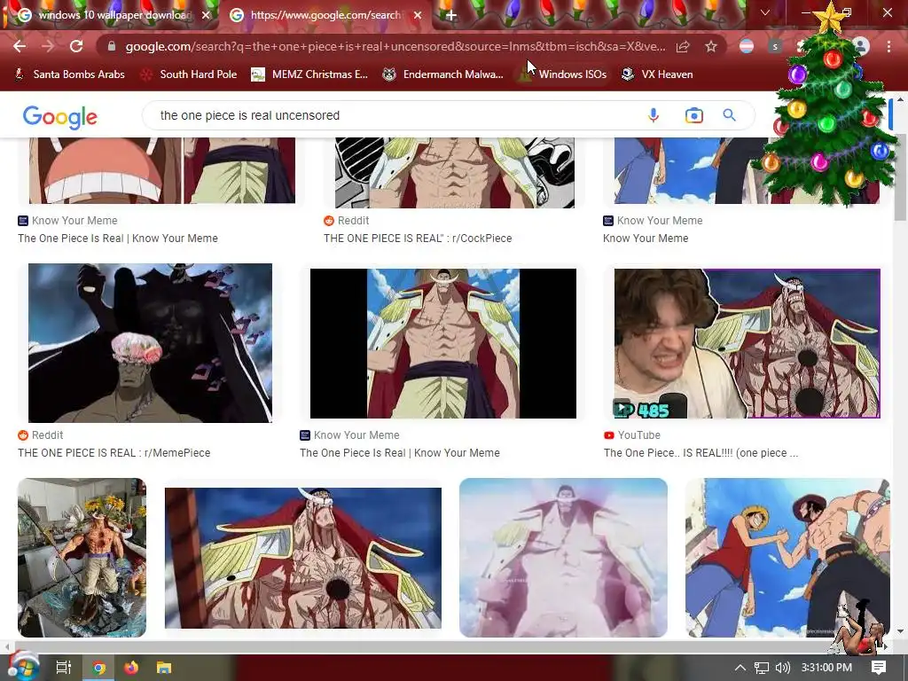Click the magnifier search button
Viewport: 908px width, 681px height.
pos(730,115)
